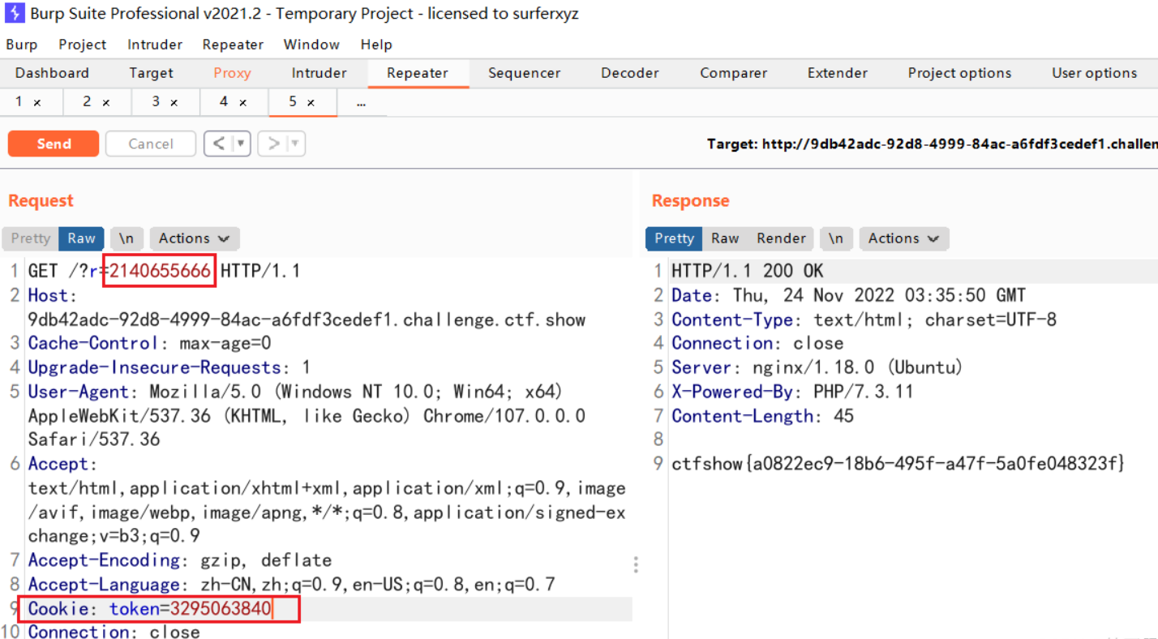Close Repeater tab 2

105,103
